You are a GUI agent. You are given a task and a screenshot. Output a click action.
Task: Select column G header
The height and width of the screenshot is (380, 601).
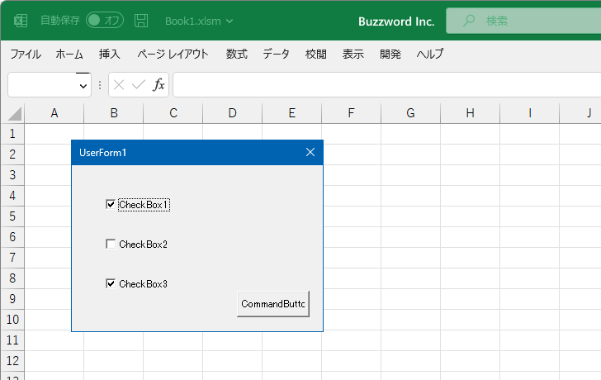point(410,113)
